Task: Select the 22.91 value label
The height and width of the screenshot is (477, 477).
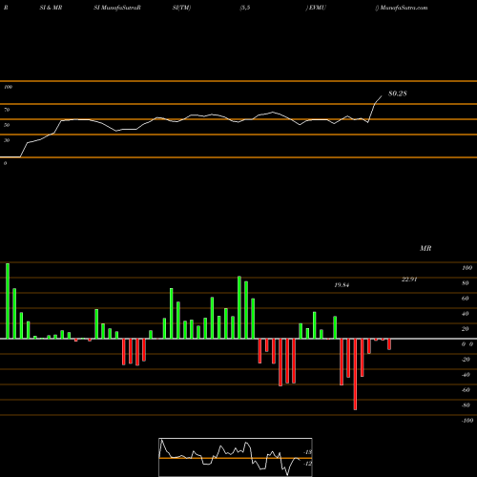Action: pyautogui.click(x=409, y=280)
